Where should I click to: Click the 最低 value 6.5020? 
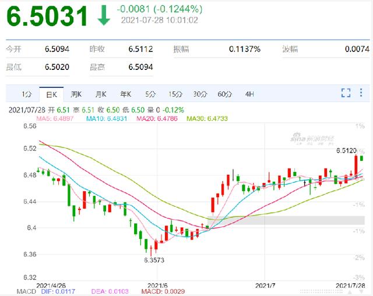[57, 67]
